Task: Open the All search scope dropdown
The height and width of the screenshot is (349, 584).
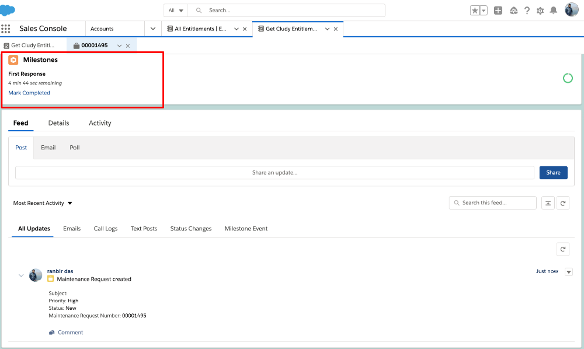Action: point(176,11)
